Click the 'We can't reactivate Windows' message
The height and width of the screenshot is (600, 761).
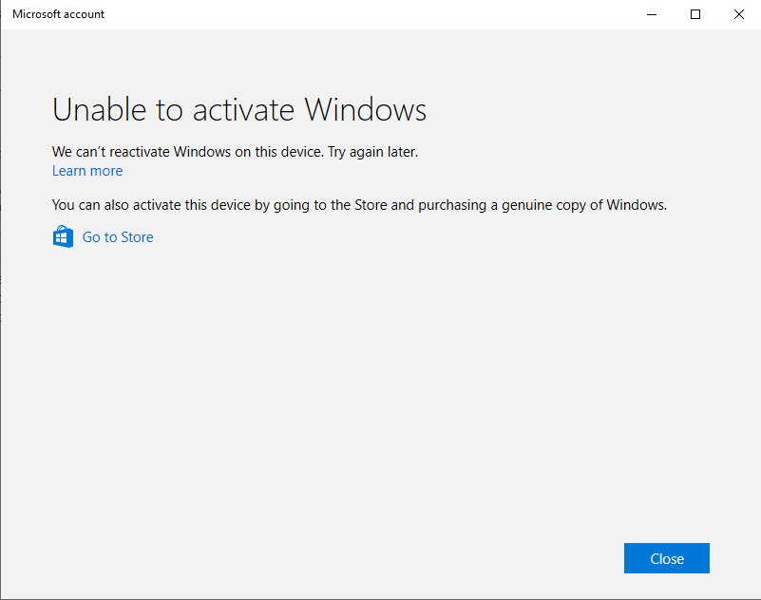pos(235,152)
